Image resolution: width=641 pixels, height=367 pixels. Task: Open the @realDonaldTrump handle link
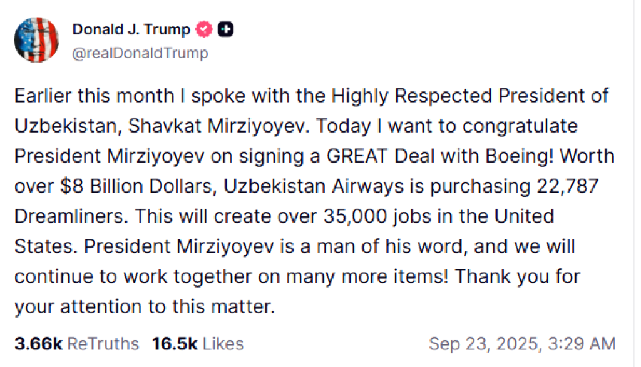pos(140,54)
